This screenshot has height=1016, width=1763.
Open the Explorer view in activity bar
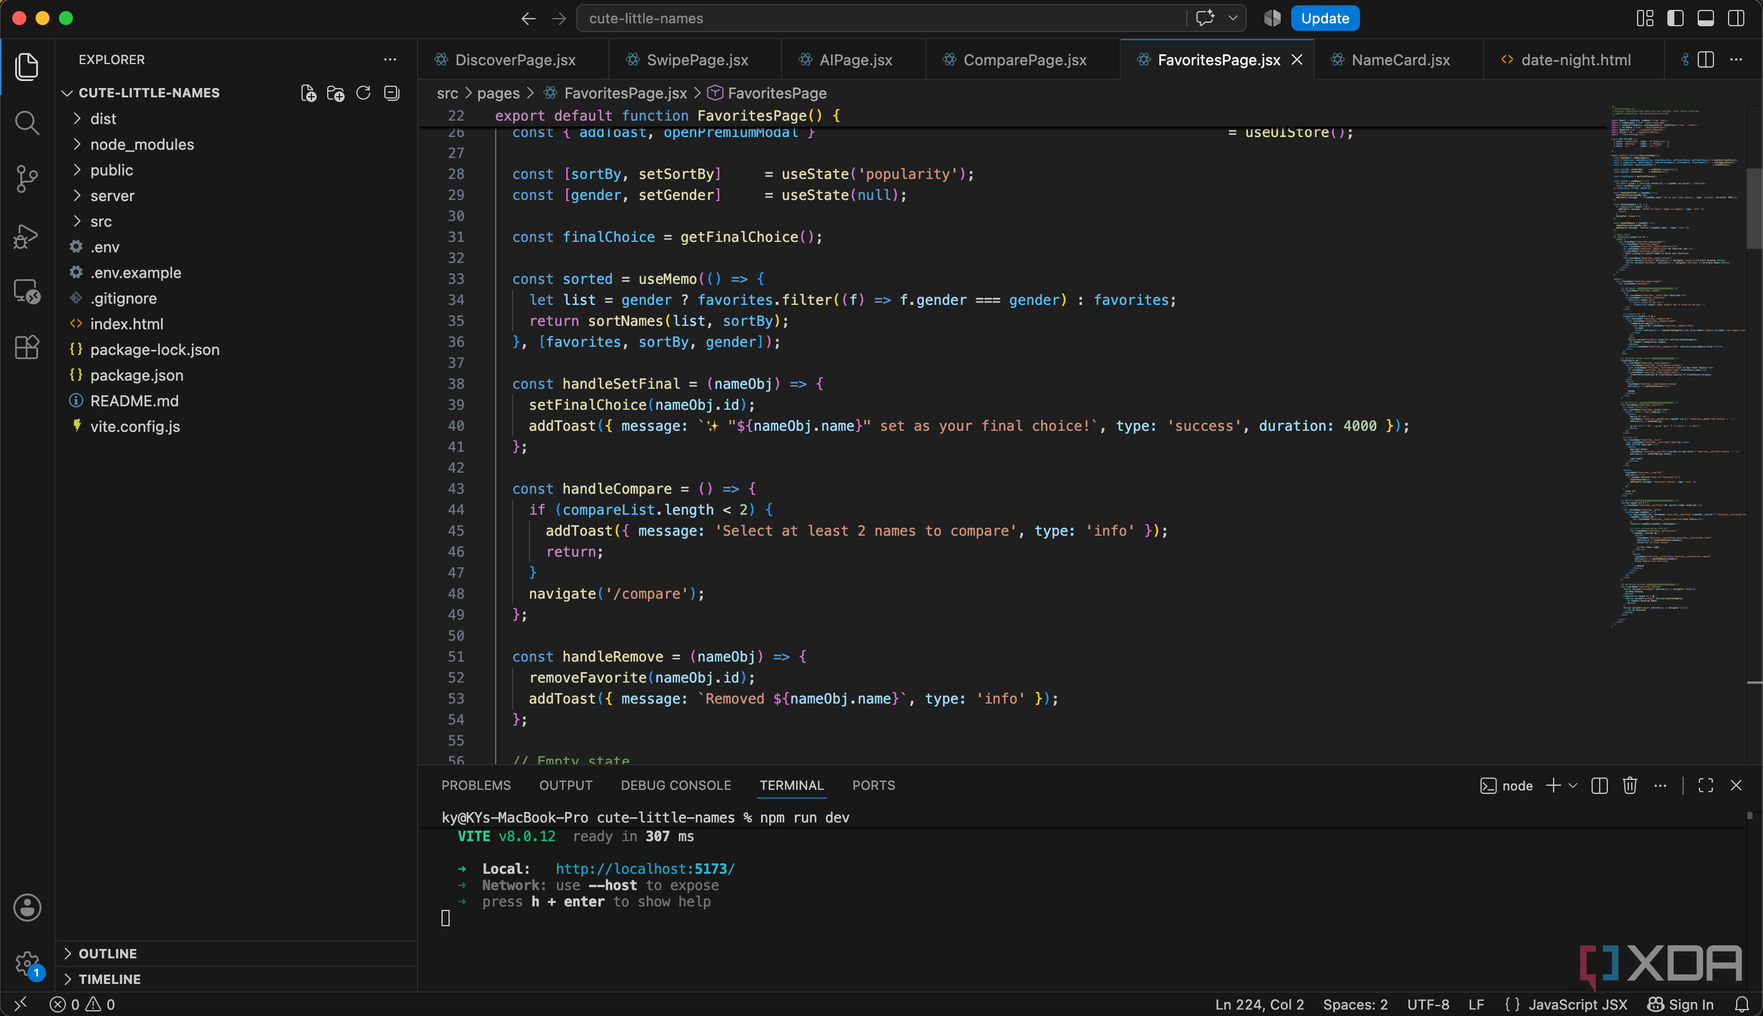pos(26,67)
